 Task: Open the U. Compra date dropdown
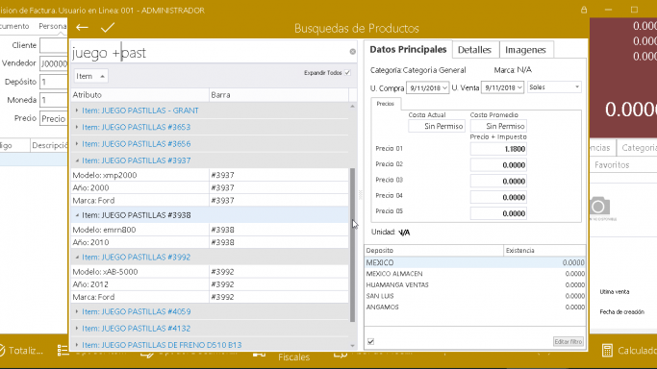pyautogui.click(x=444, y=87)
